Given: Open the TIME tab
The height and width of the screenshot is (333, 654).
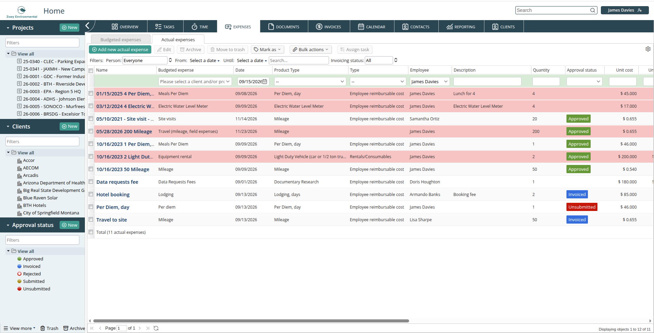Looking at the screenshot, I should tap(200, 27).
